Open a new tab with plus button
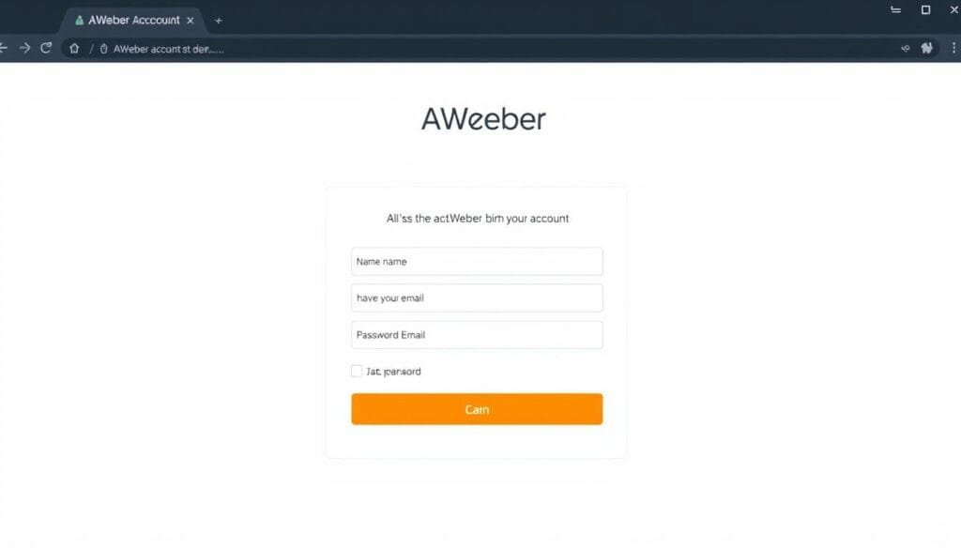 (x=218, y=21)
